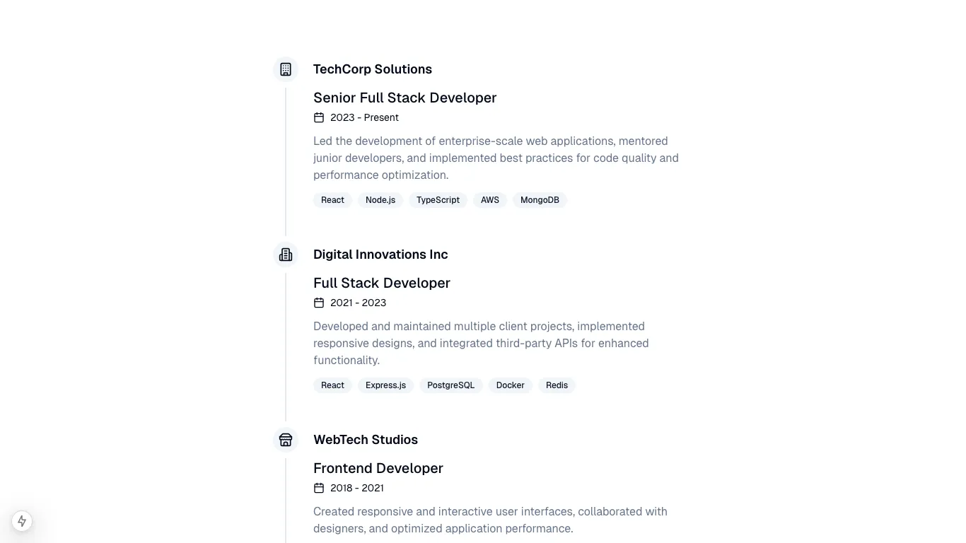Click the WebTech Studios storefront icon

point(286,440)
